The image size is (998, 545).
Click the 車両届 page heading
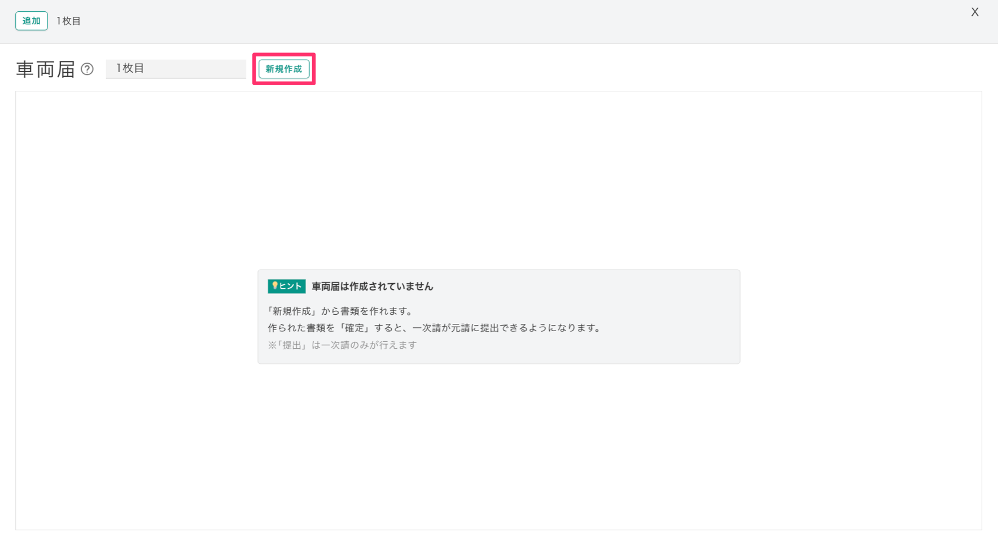45,69
